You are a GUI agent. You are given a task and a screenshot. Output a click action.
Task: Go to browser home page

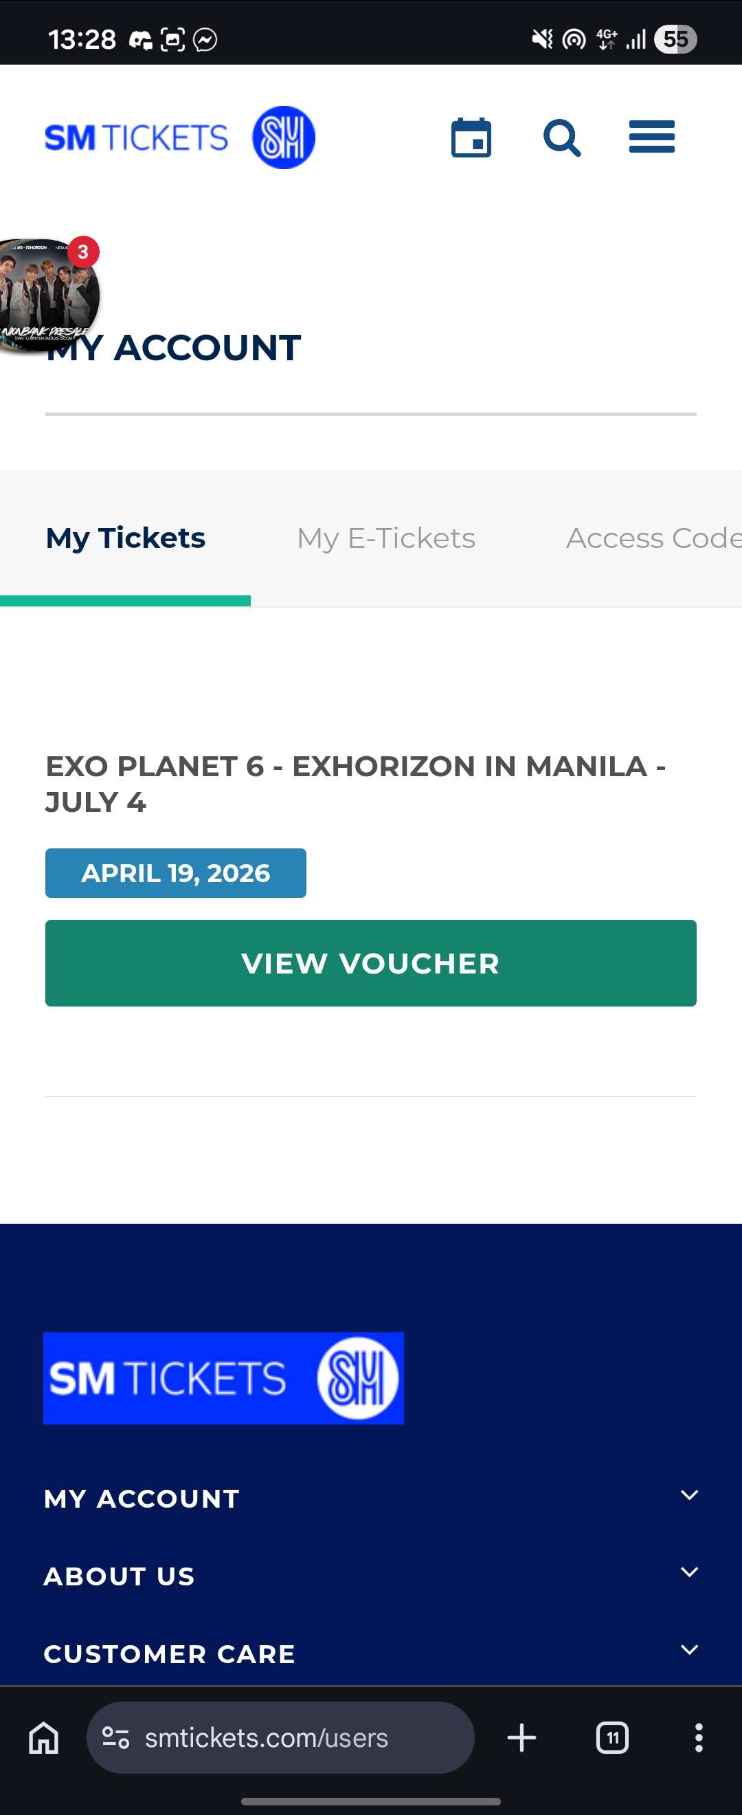[x=44, y=1737]
